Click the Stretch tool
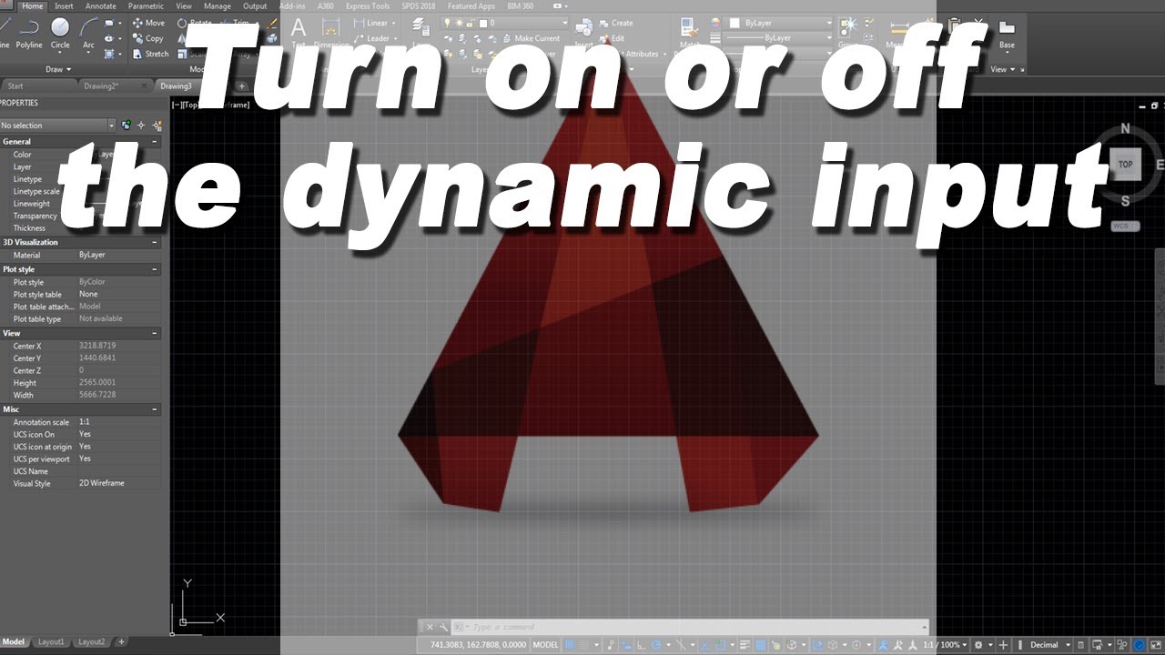The width and height of the screenshot is (1165, 655). [150, 54]
